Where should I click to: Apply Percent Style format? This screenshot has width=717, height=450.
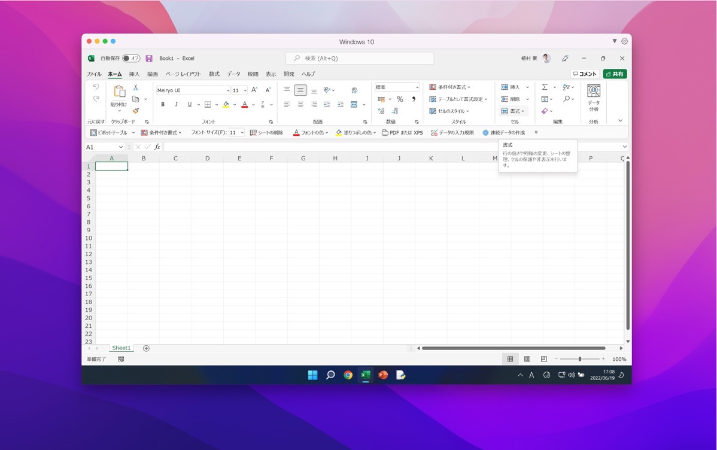pos(400,99)
